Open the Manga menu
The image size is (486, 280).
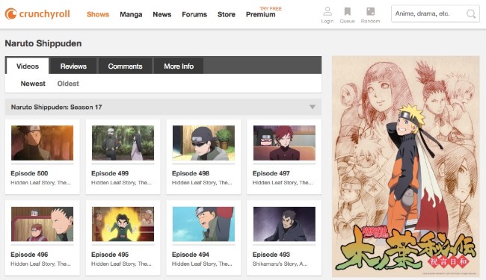131,14
